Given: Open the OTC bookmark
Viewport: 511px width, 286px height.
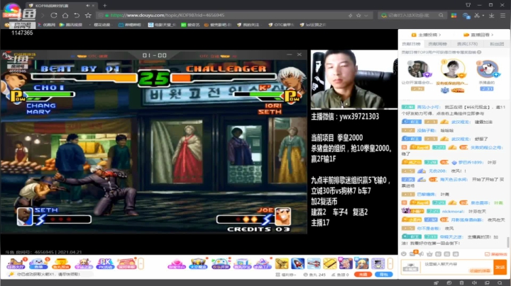Looking at the screenshot, I should tap(281, 25).
